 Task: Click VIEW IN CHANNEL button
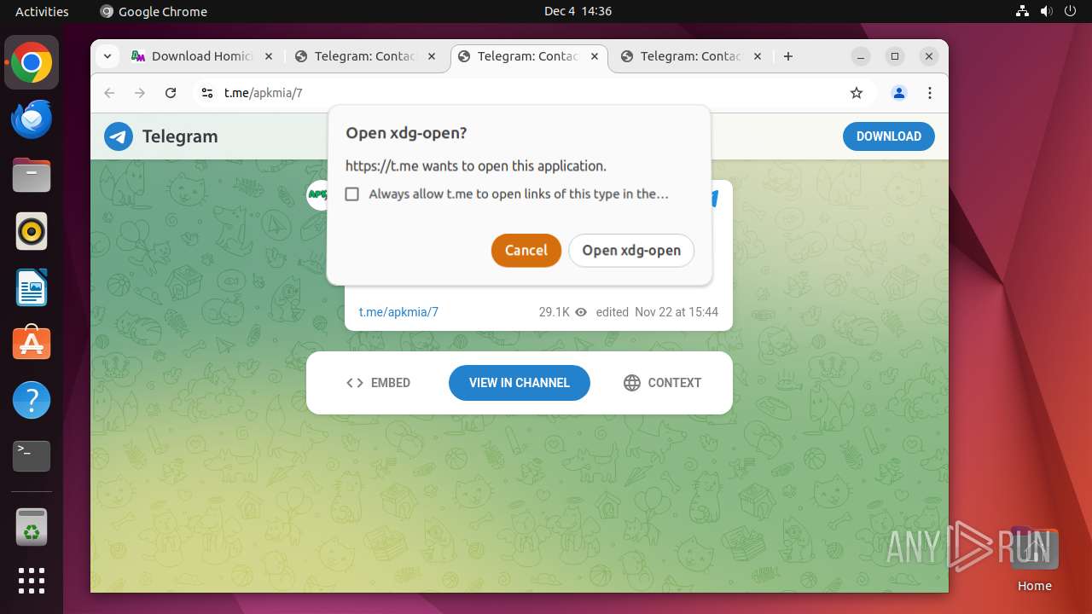(520, 383)
